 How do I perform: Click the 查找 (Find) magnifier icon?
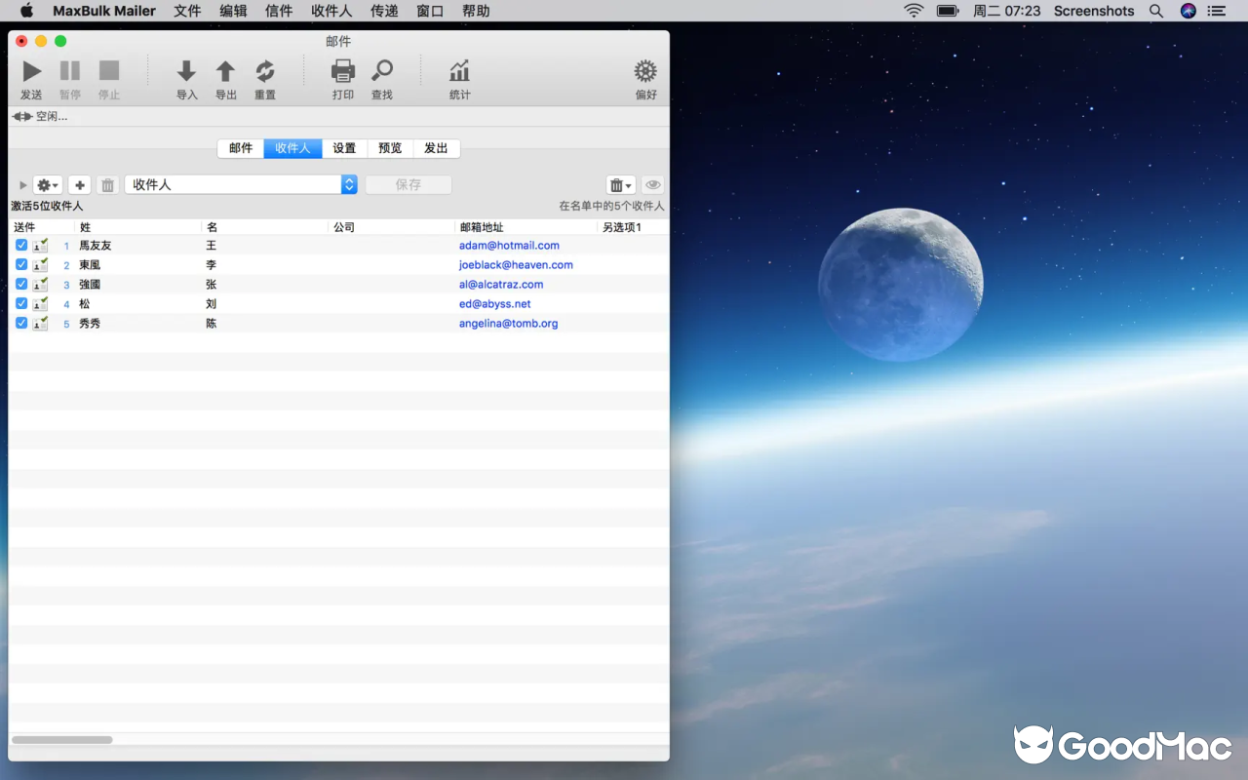click(381, 71)
